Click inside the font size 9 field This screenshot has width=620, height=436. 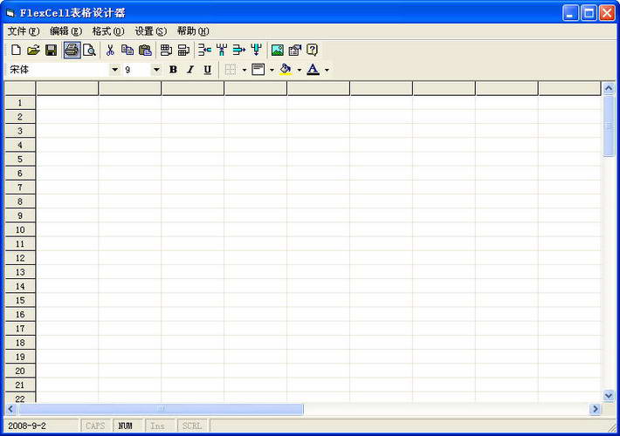(x=137, y=70)
